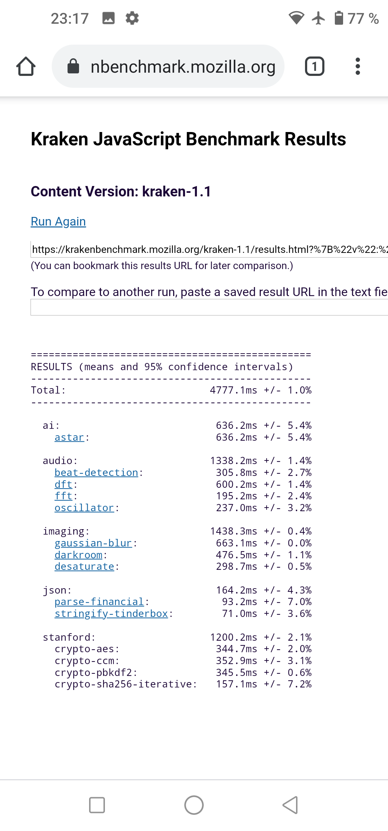Screen dimensions: 388x831
Task: Click the dft benchmark link
Action: click(x=63, y=485)
